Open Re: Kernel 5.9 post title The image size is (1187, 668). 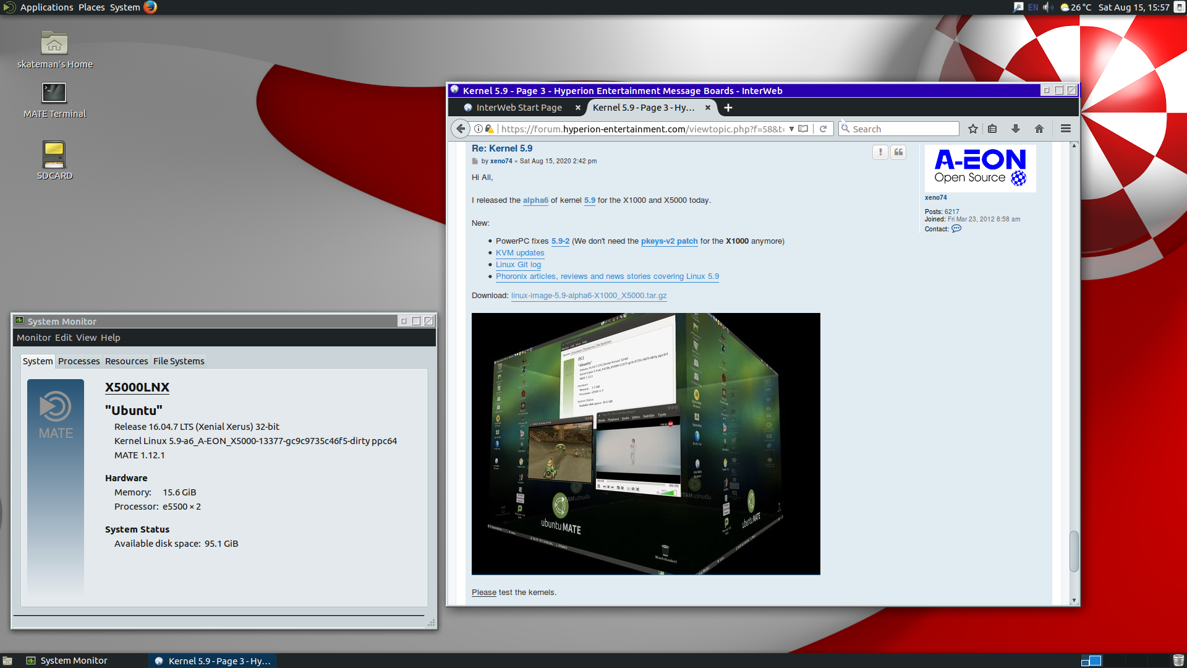coord(502,148)
